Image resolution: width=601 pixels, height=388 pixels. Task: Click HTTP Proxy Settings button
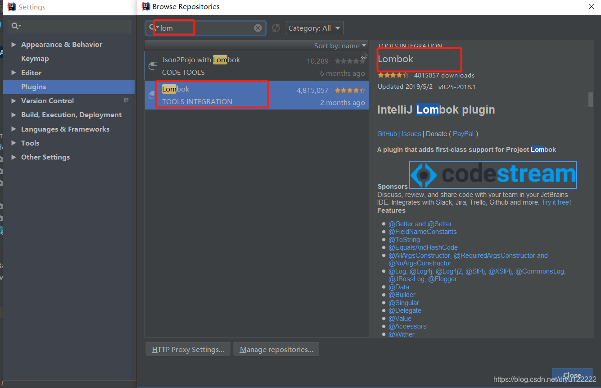pyautogui.click(x=188, y=349)
